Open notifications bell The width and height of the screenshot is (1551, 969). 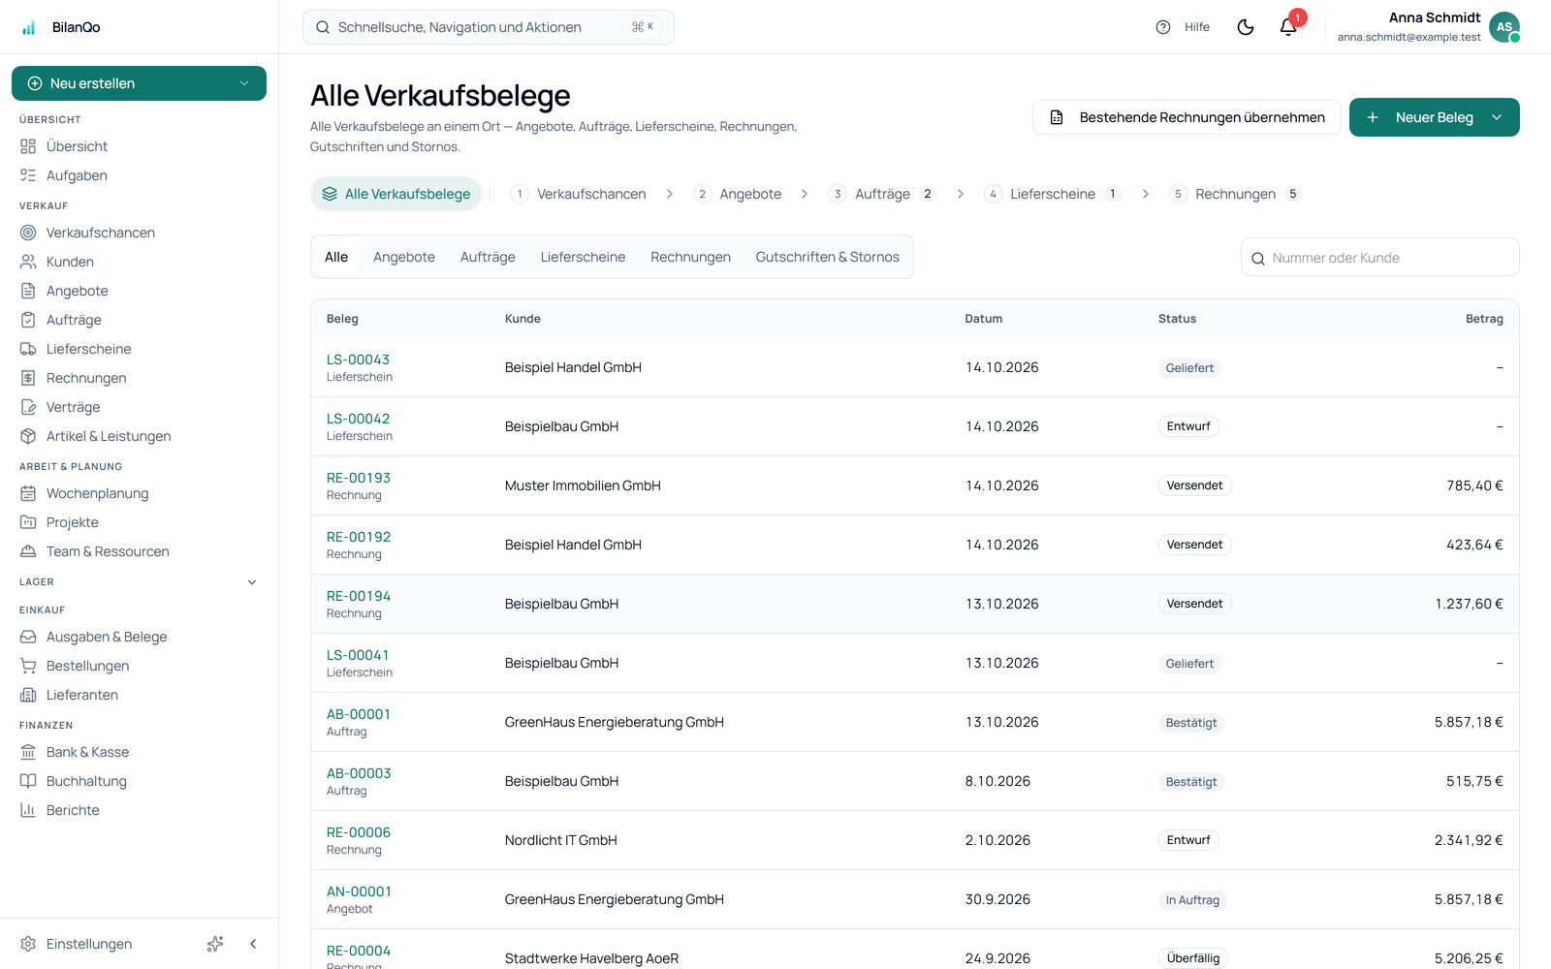(x=1288, y=27)
